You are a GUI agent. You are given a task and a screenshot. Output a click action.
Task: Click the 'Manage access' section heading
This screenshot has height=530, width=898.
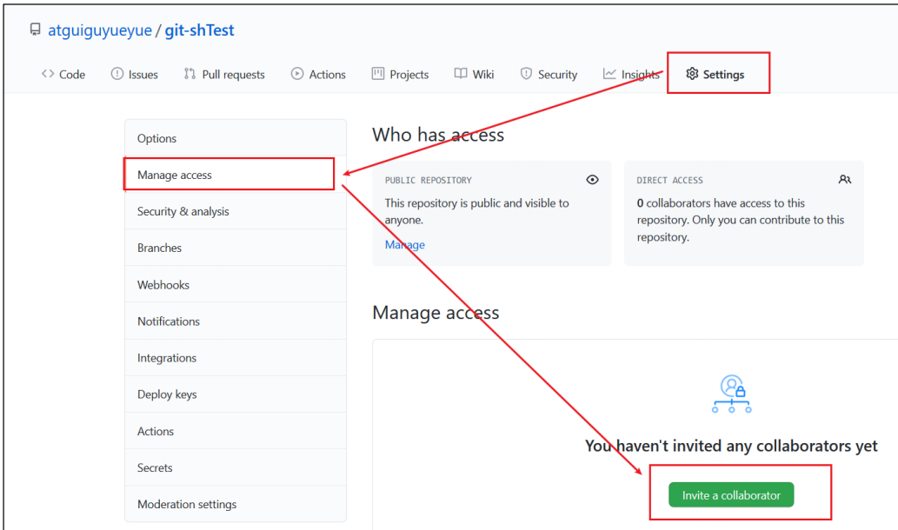tap(436, 313)
